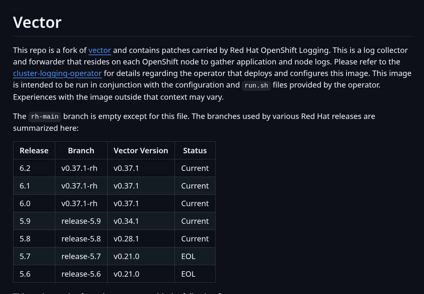Select the release-5.7 branch cell
This screenshot has height=294, width=424.
(81, 256)
